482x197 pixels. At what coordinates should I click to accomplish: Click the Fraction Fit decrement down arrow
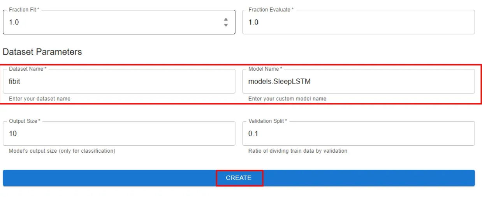pyautogui.click(x=226, y=25)
